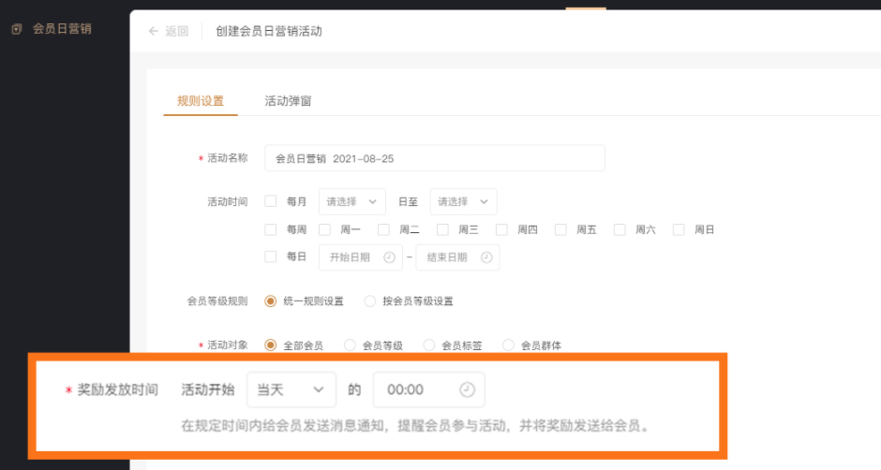
Task: Select 会员等级 as activity target
Action: [x=350, y=345]
